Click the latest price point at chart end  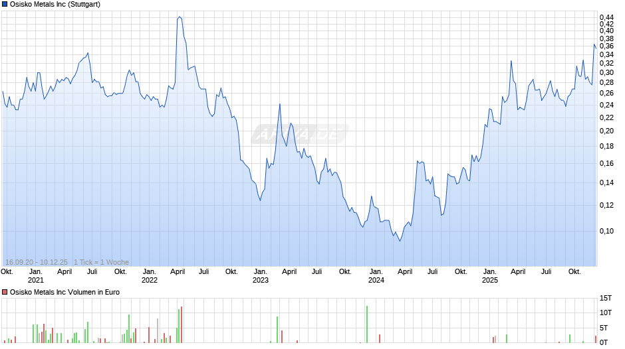point(596,48)
